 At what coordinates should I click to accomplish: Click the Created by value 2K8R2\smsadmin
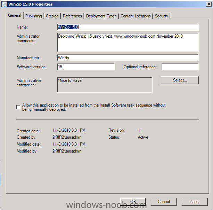[x=67, y=137]
